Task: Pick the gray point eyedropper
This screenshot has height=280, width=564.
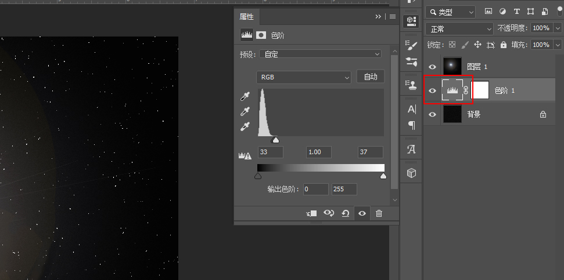Action: pyautogui.click(x=245, y=112)
